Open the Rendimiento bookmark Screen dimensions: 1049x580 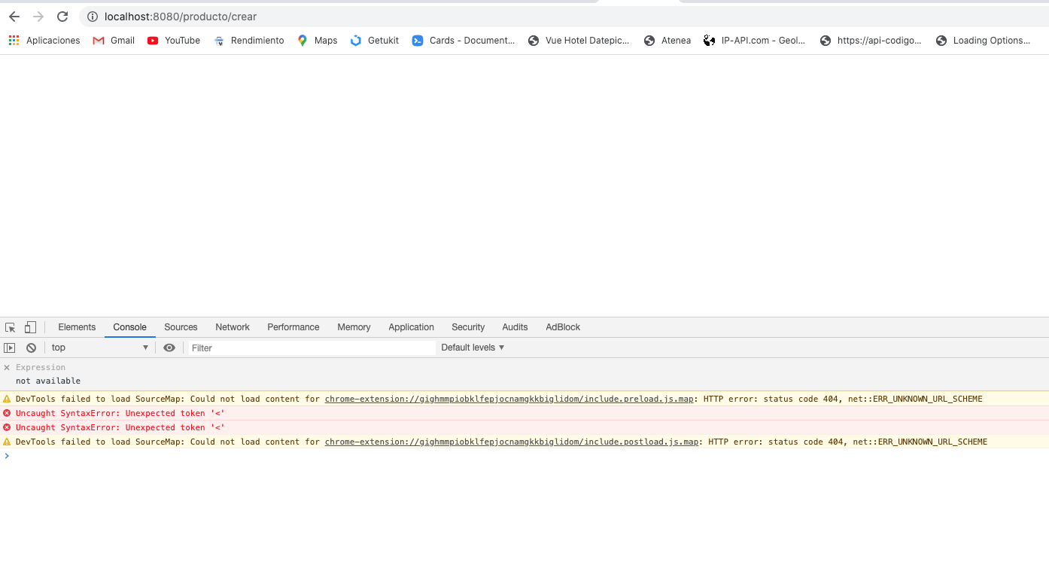pyautogui.click(x=249, y=41)
